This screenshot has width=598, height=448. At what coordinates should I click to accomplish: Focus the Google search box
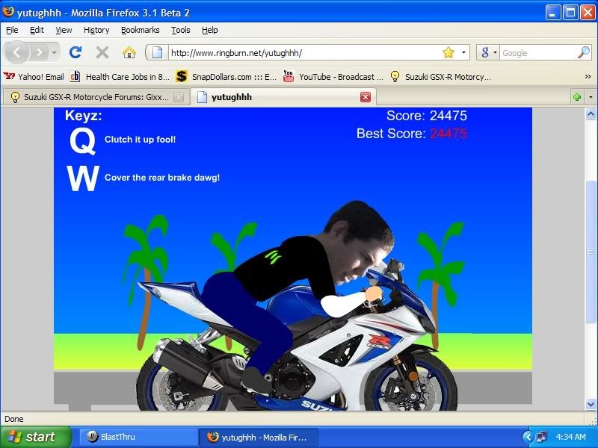point(537,52)
